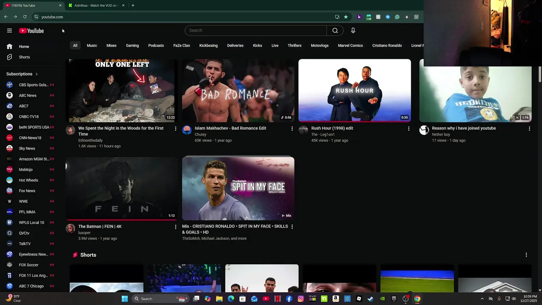Click the YouTube logo
This screenshot has width=542, height=305.
[31, 30]
